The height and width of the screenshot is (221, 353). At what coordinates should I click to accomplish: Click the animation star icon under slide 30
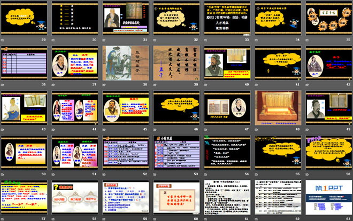tap(53, 40)
